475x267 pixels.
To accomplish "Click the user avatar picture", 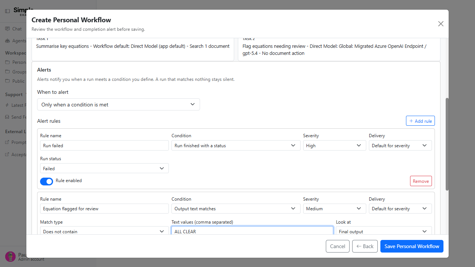I will [10, 257].
